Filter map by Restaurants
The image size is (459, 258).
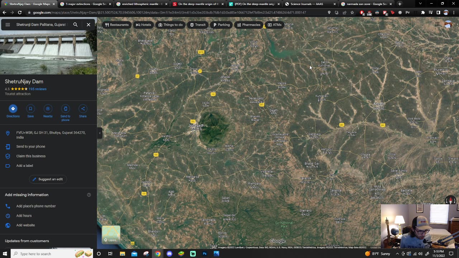[117, 25]
